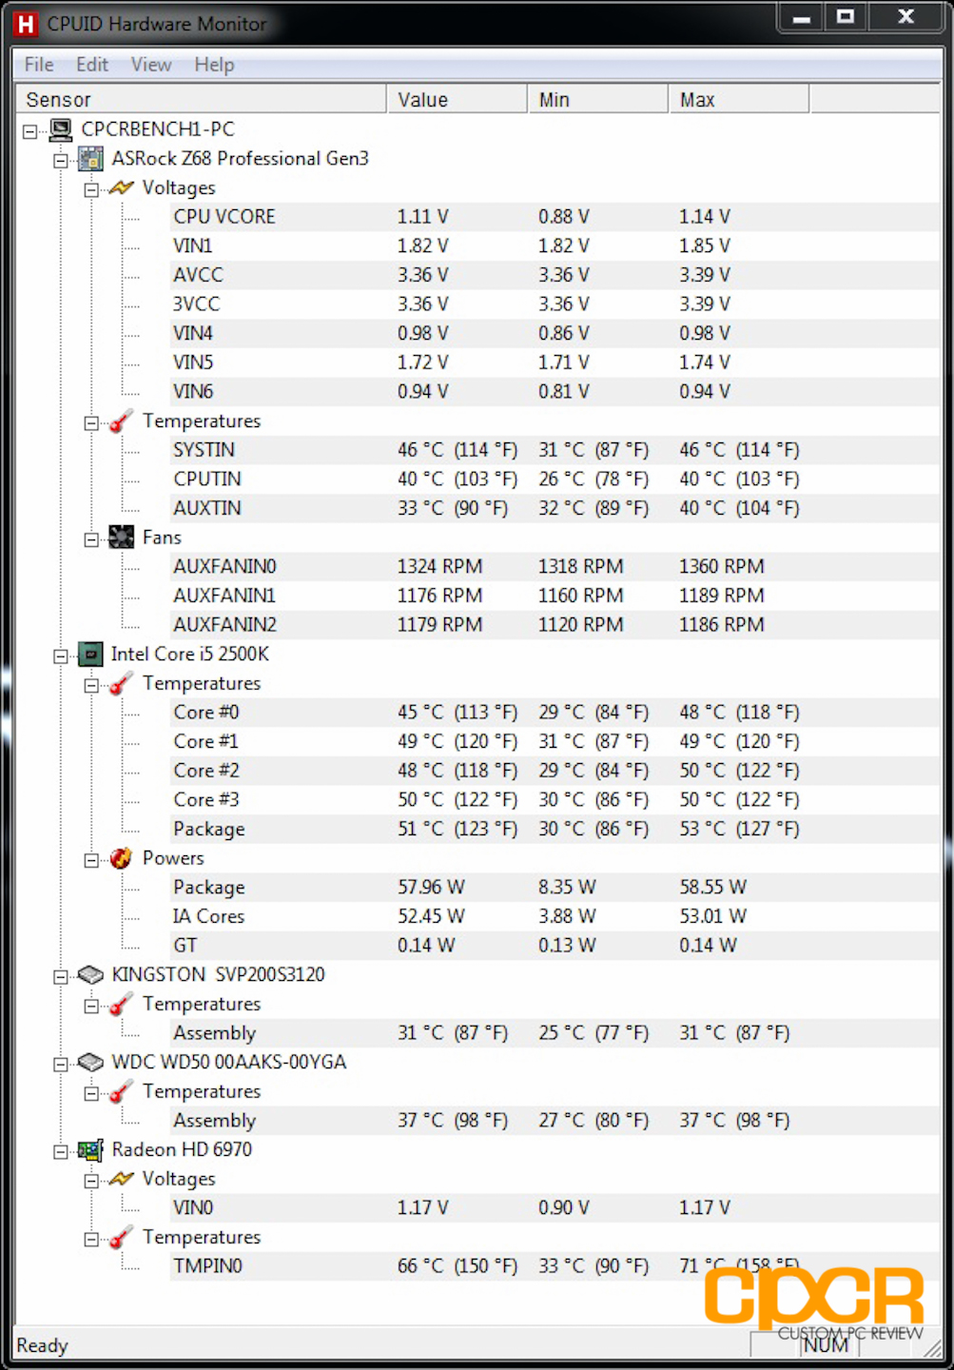Open the View menu
The height and width of the screenshot is (1370, 954).
(151, 65)
